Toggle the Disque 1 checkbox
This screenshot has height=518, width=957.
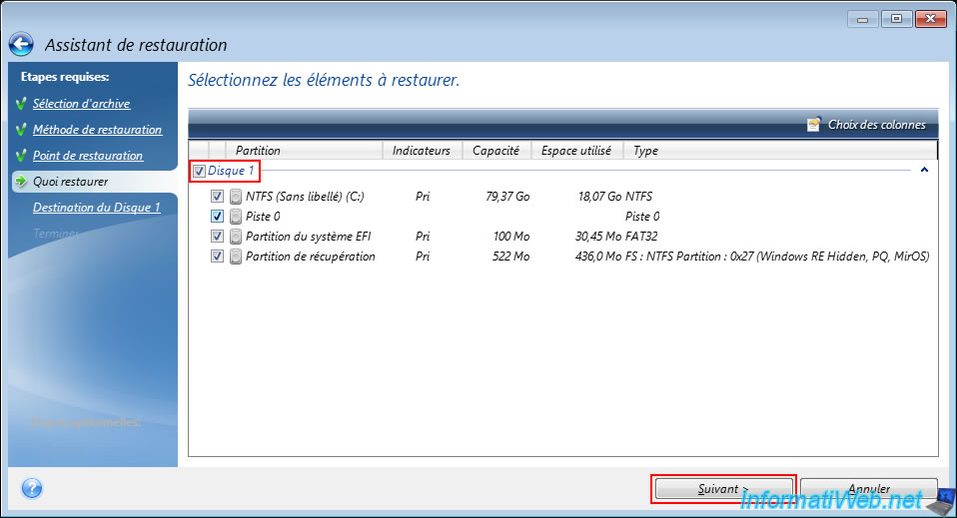(199, 172)
